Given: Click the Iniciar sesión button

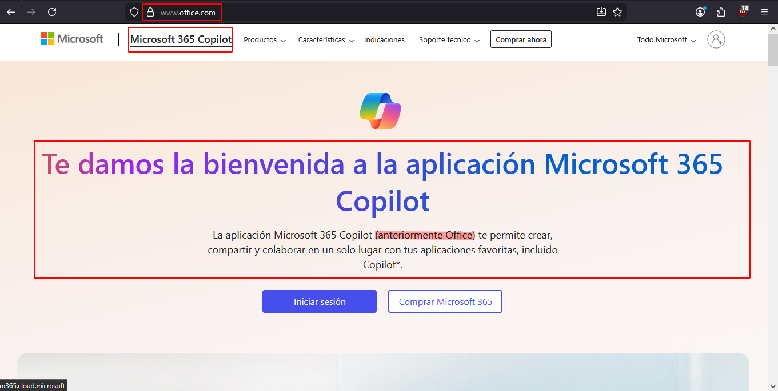Looking at the screenshot, I should [x=320, y=301].
